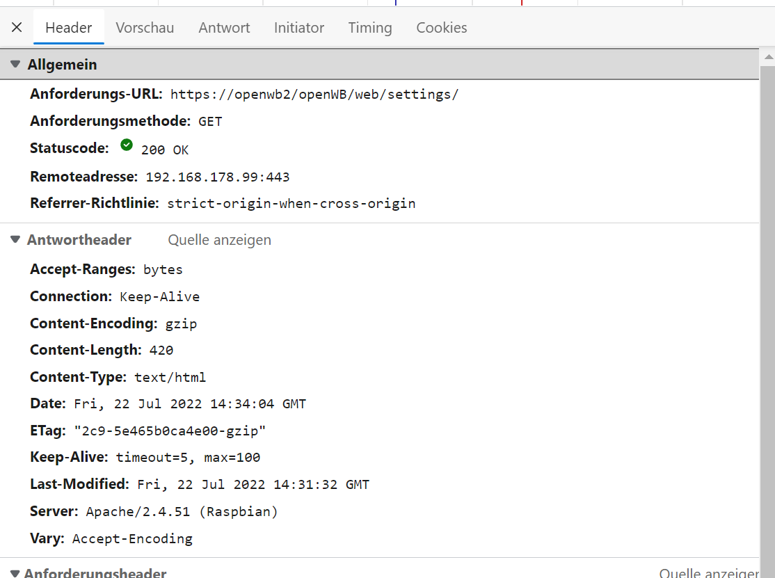Click Quelle anzeigen next to Antwortheader
This screenshot has height=578, width=775.
point(219,240)
